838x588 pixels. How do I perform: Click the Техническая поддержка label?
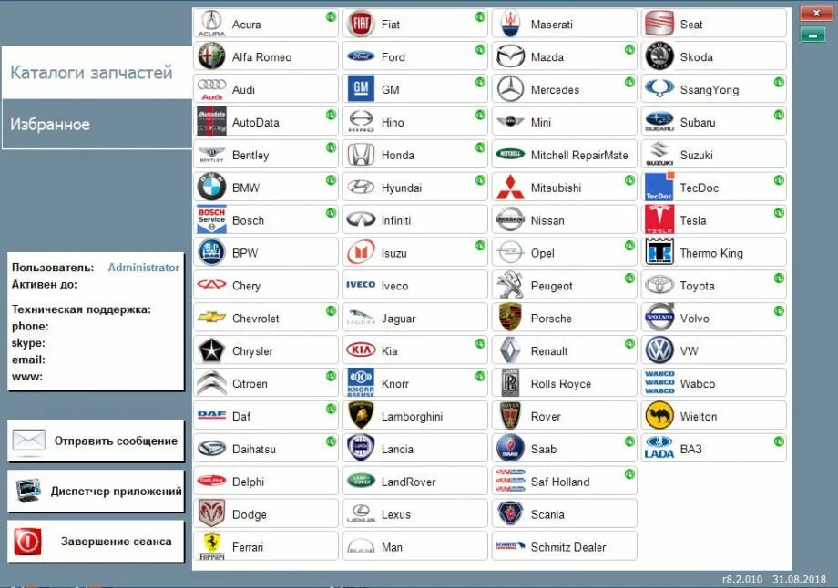(x=81, y=309)
